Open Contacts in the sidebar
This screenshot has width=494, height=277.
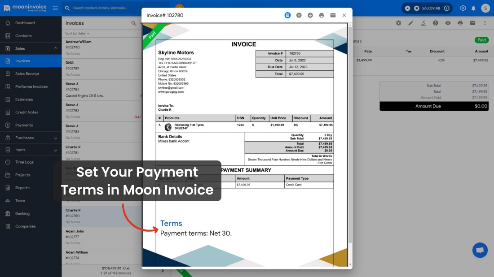tap(31, 36)
